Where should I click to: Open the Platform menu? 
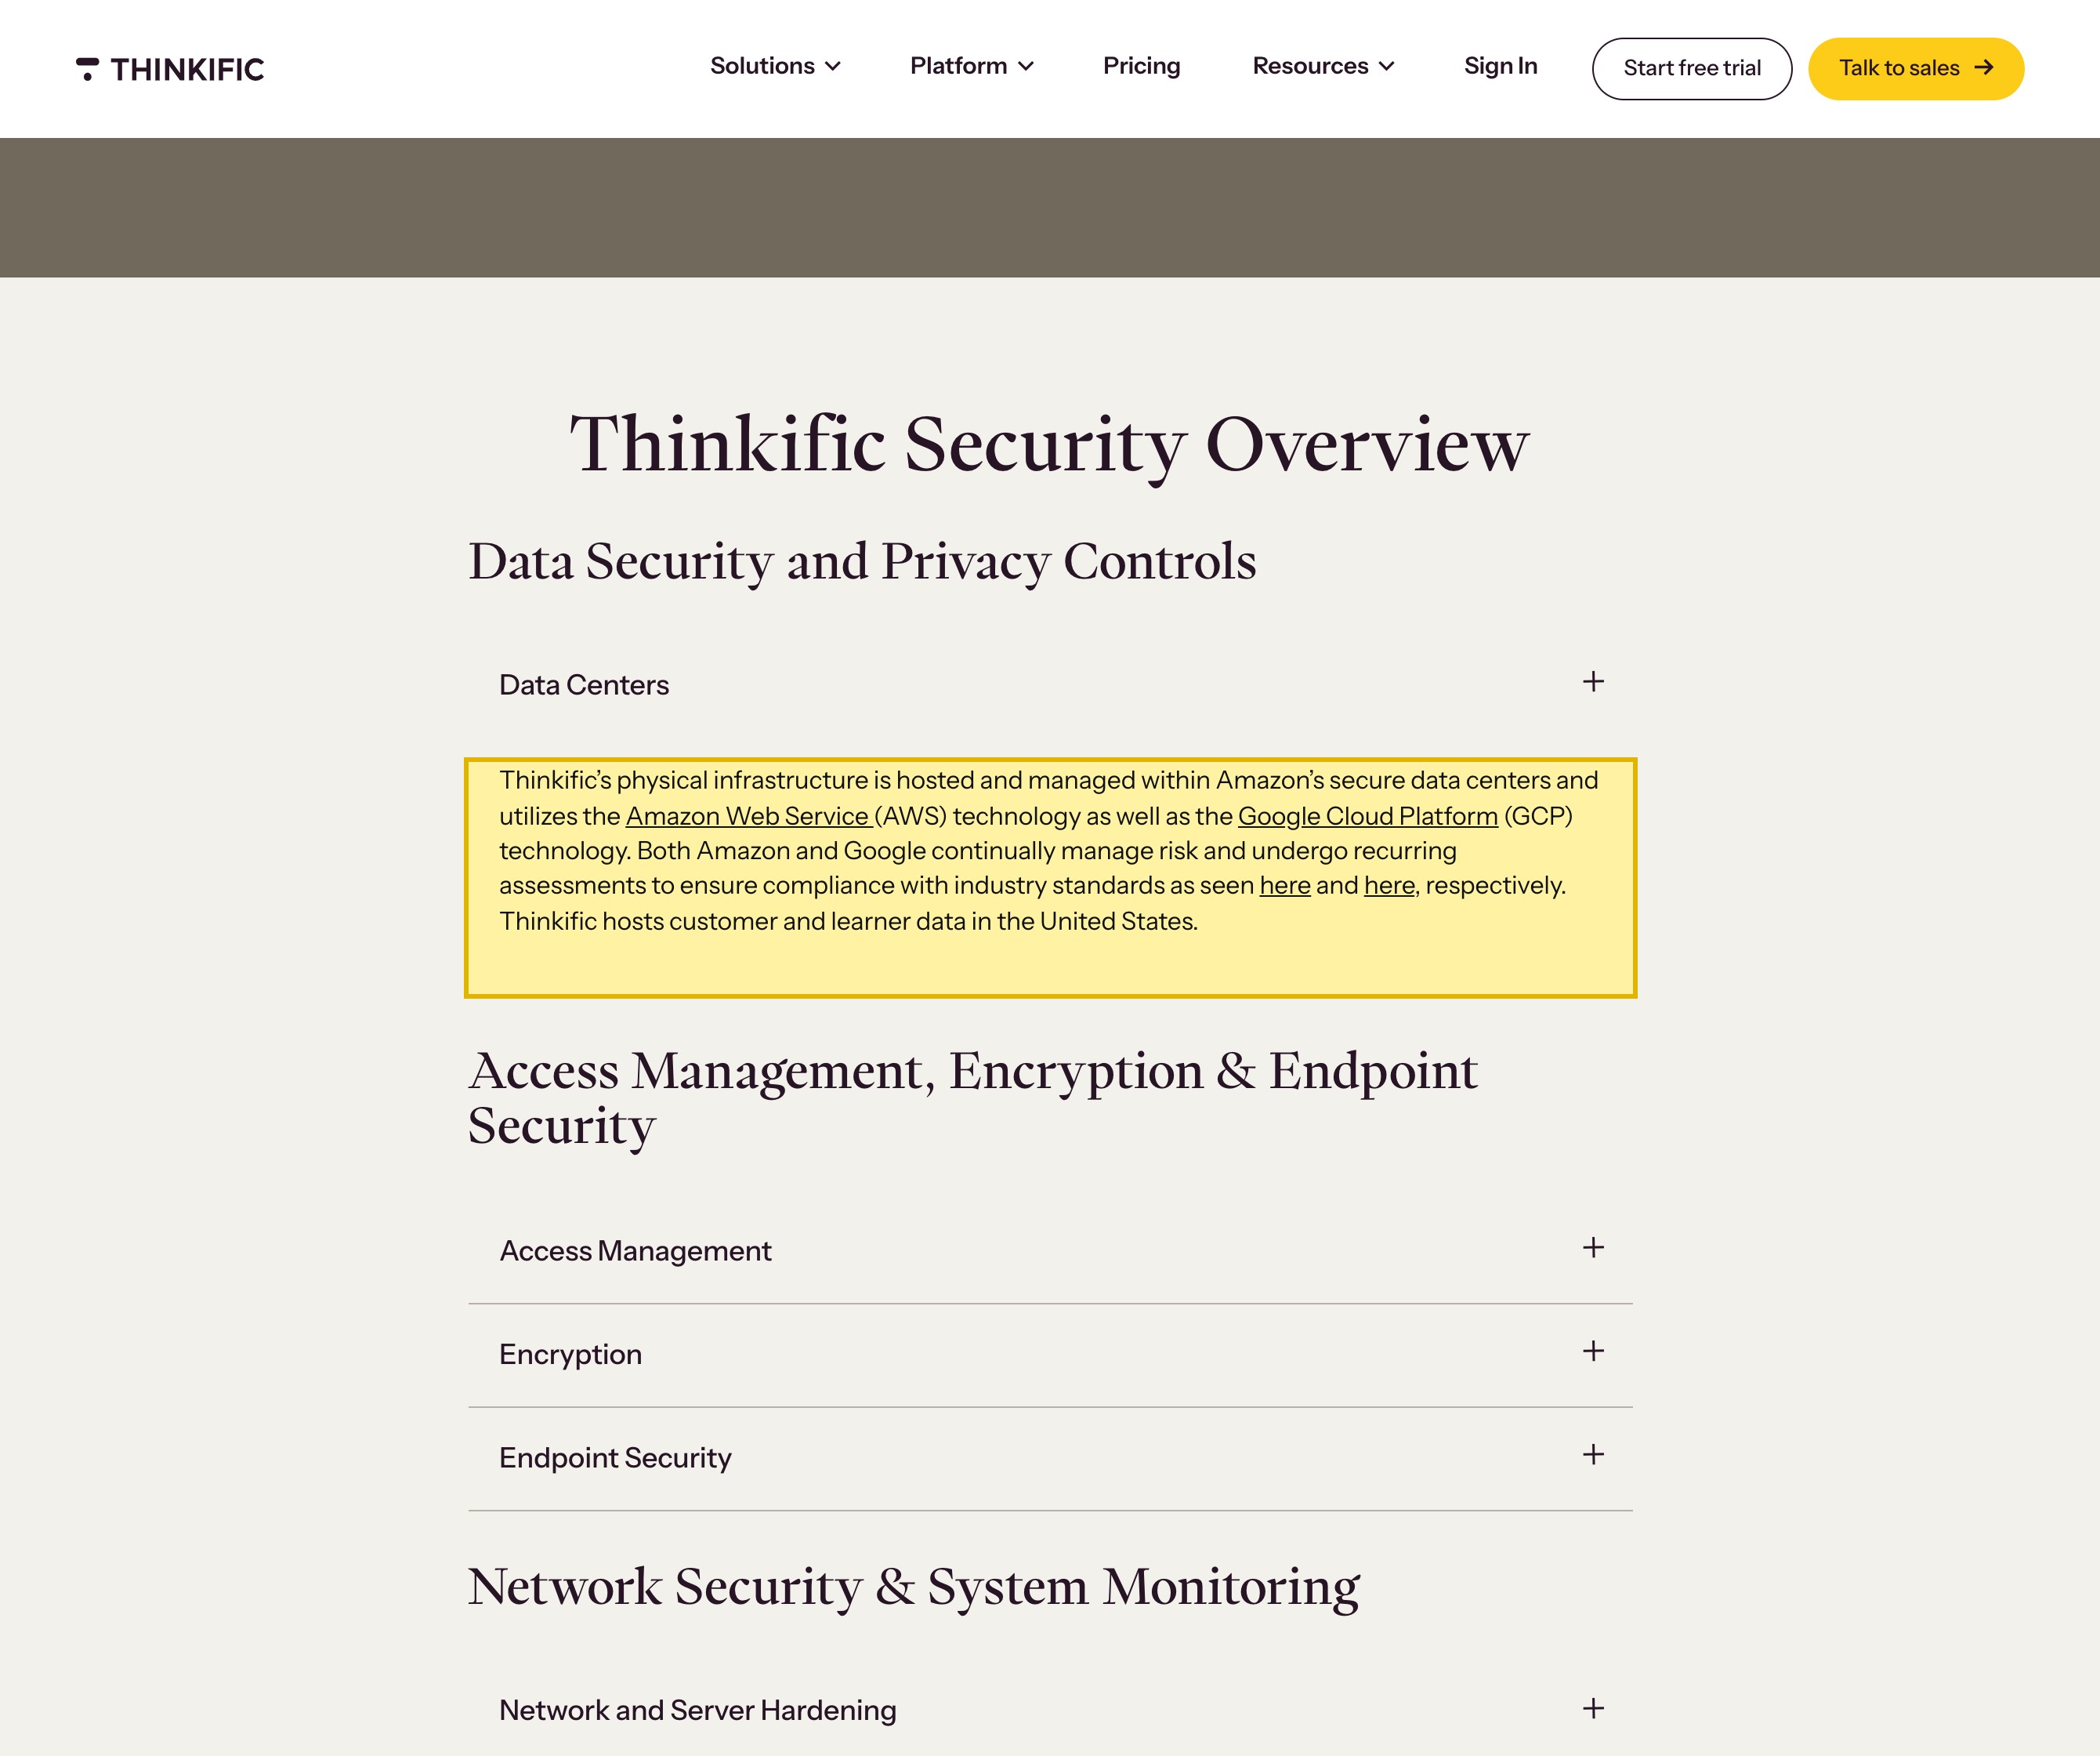click(x=971, y=66)
